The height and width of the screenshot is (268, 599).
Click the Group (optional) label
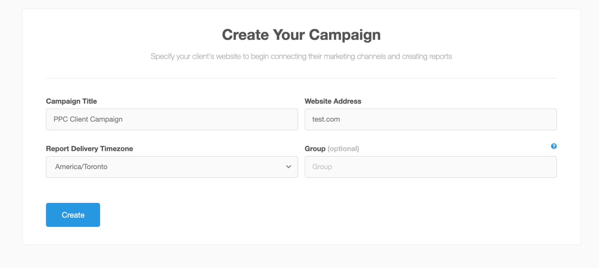click(332, 149)
